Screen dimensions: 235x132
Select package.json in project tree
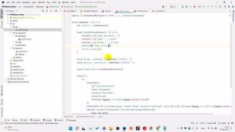coord(18,73)
